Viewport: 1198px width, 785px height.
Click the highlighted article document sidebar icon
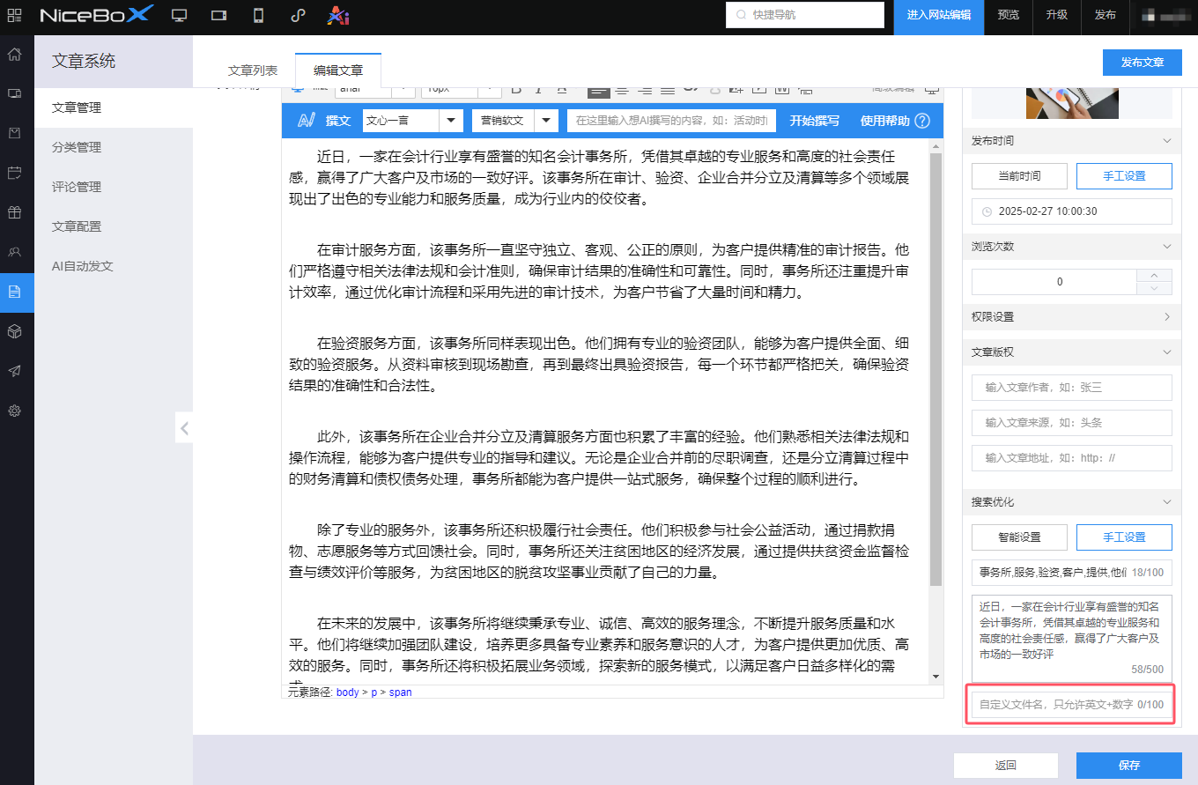tap(17, 293)
